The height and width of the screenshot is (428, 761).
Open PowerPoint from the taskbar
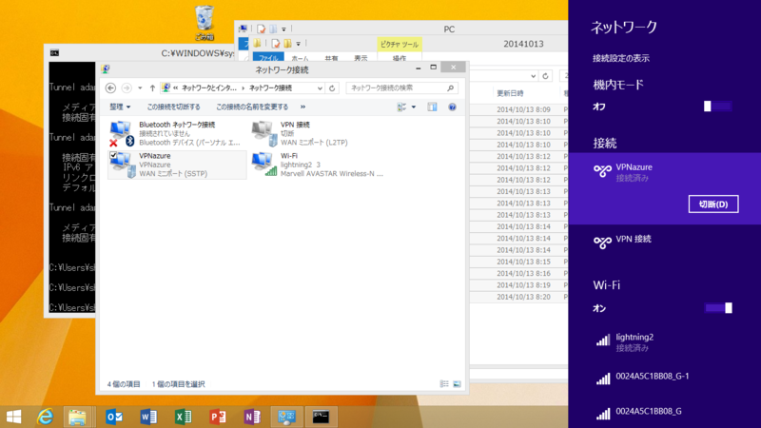click(x=218, y=417)
